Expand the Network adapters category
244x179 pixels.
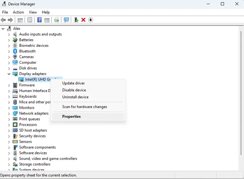(x=9, y=113)
